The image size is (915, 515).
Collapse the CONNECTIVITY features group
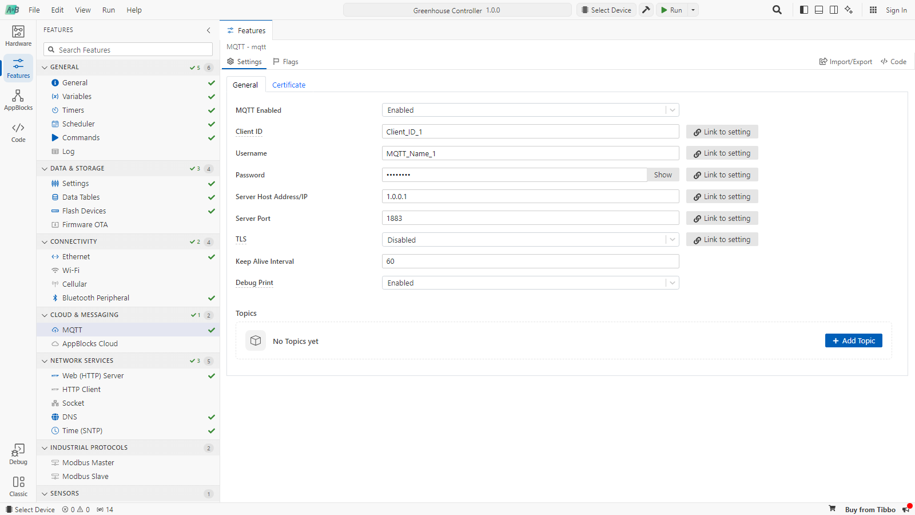[x=45, y=242]
